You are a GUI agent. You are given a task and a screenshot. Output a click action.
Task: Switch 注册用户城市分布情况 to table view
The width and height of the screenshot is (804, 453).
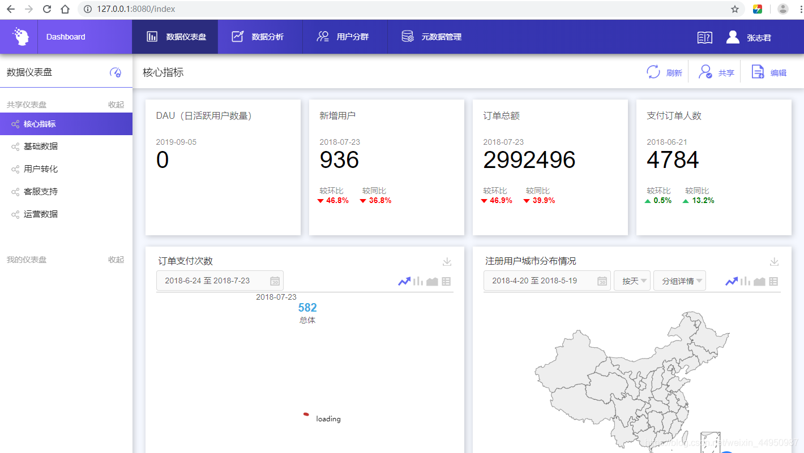tap(773, 281)
